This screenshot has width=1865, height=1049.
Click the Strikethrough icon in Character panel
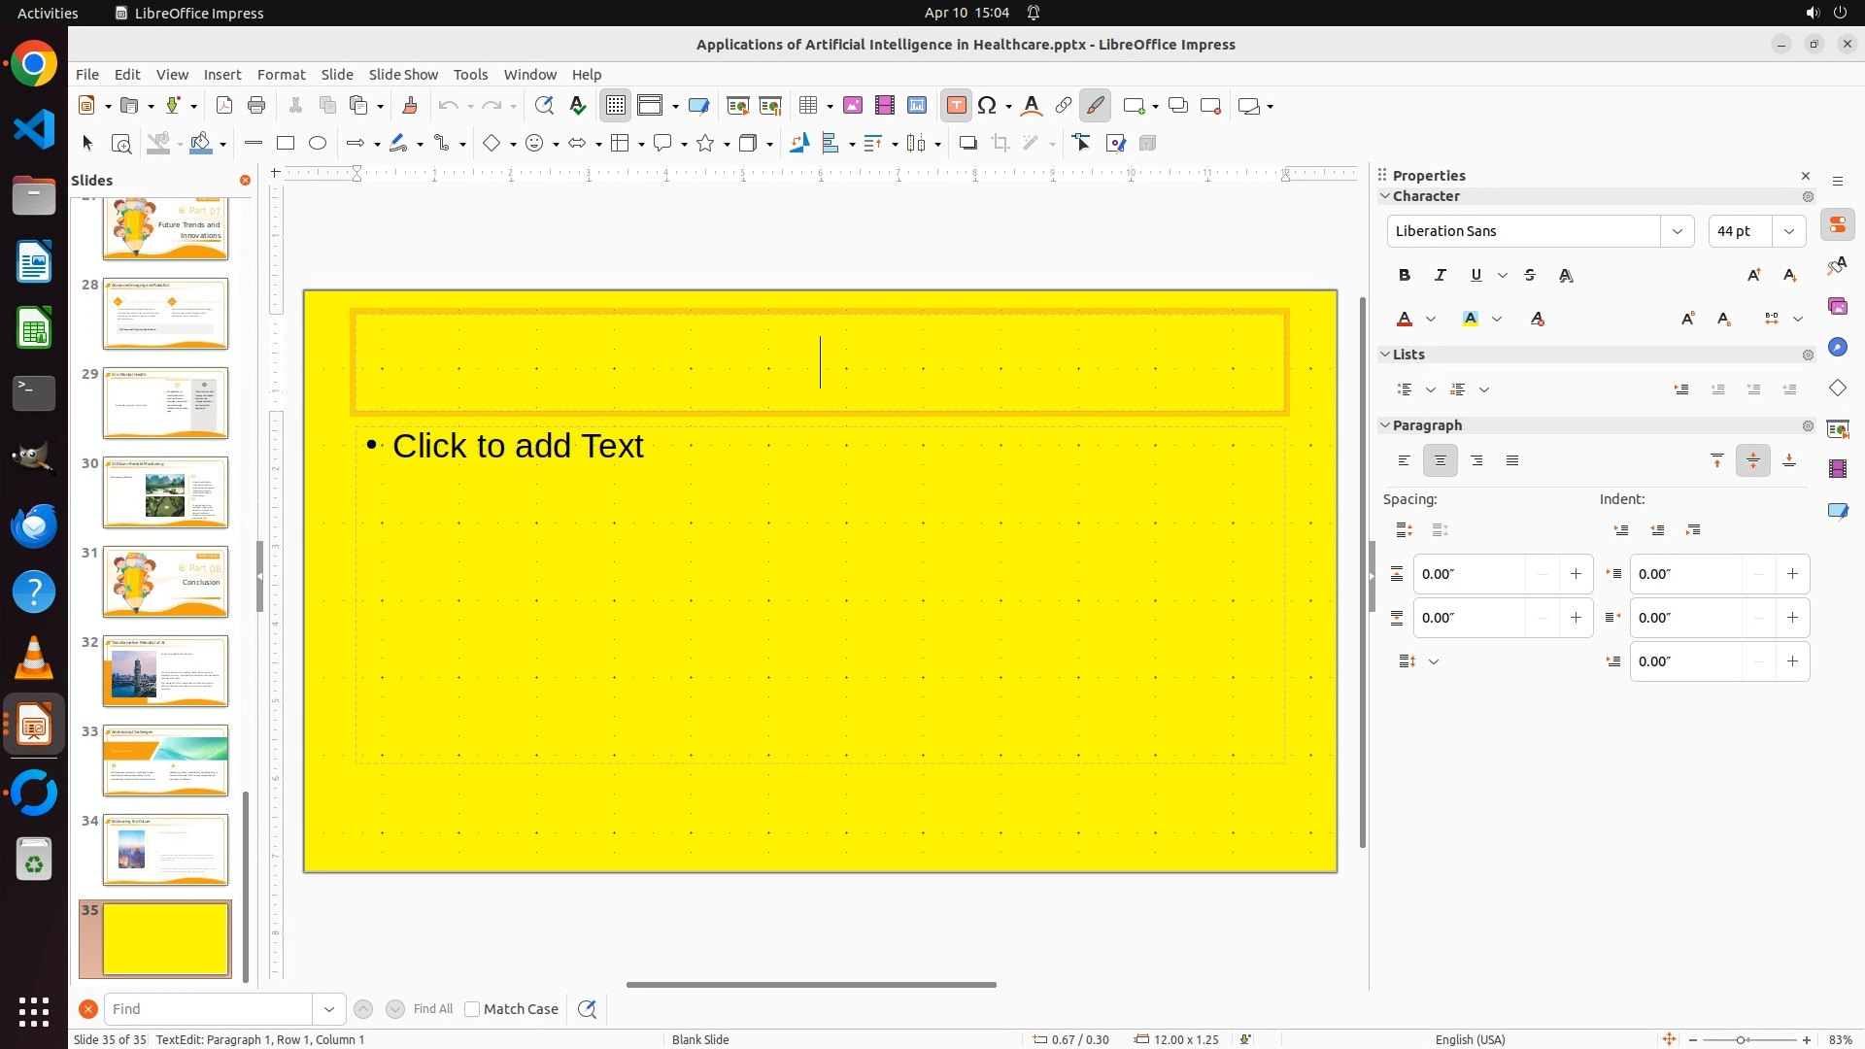coord(1530,276)
